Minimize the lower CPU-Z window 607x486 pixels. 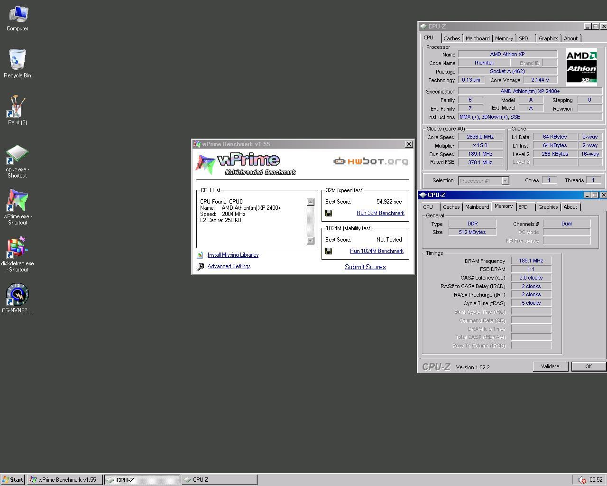587,195
